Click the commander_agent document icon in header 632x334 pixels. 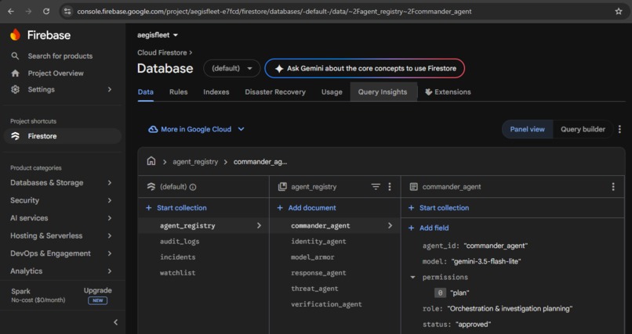click(x=413, y=186)
